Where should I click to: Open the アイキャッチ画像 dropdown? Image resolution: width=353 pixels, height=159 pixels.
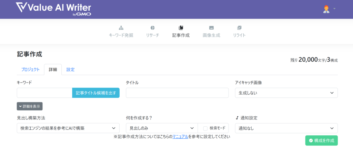(x=286, y=93)
